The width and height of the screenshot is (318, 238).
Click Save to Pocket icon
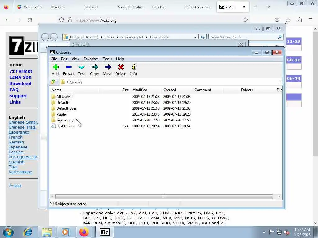pyautogui.click(x=277, y=20)
